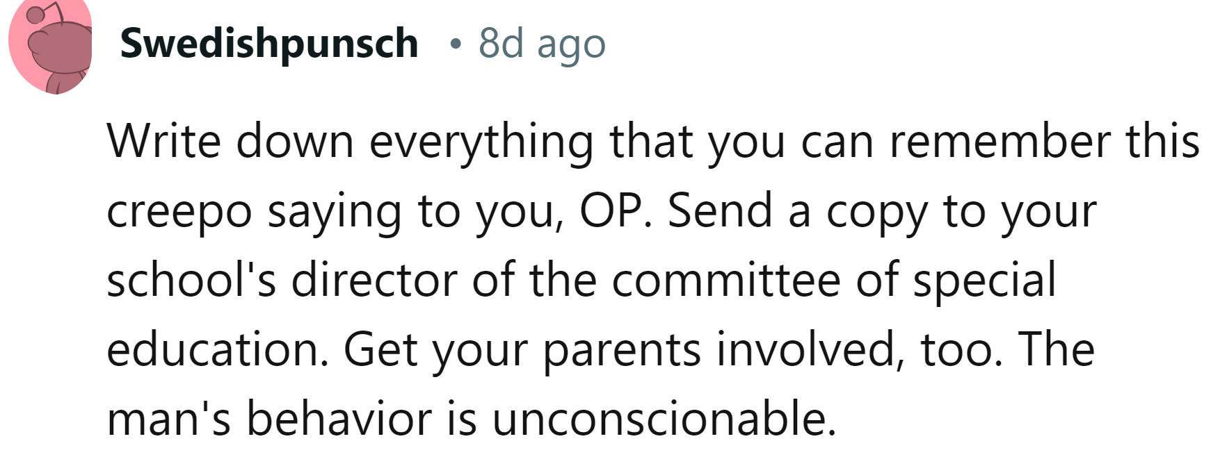
Task: Click the word "Send" in the comment
Action: (x=720, y=210)
